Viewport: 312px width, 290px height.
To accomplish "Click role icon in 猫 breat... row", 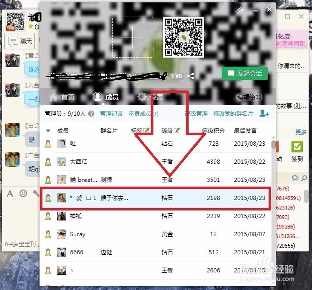I will coord(48,180).
